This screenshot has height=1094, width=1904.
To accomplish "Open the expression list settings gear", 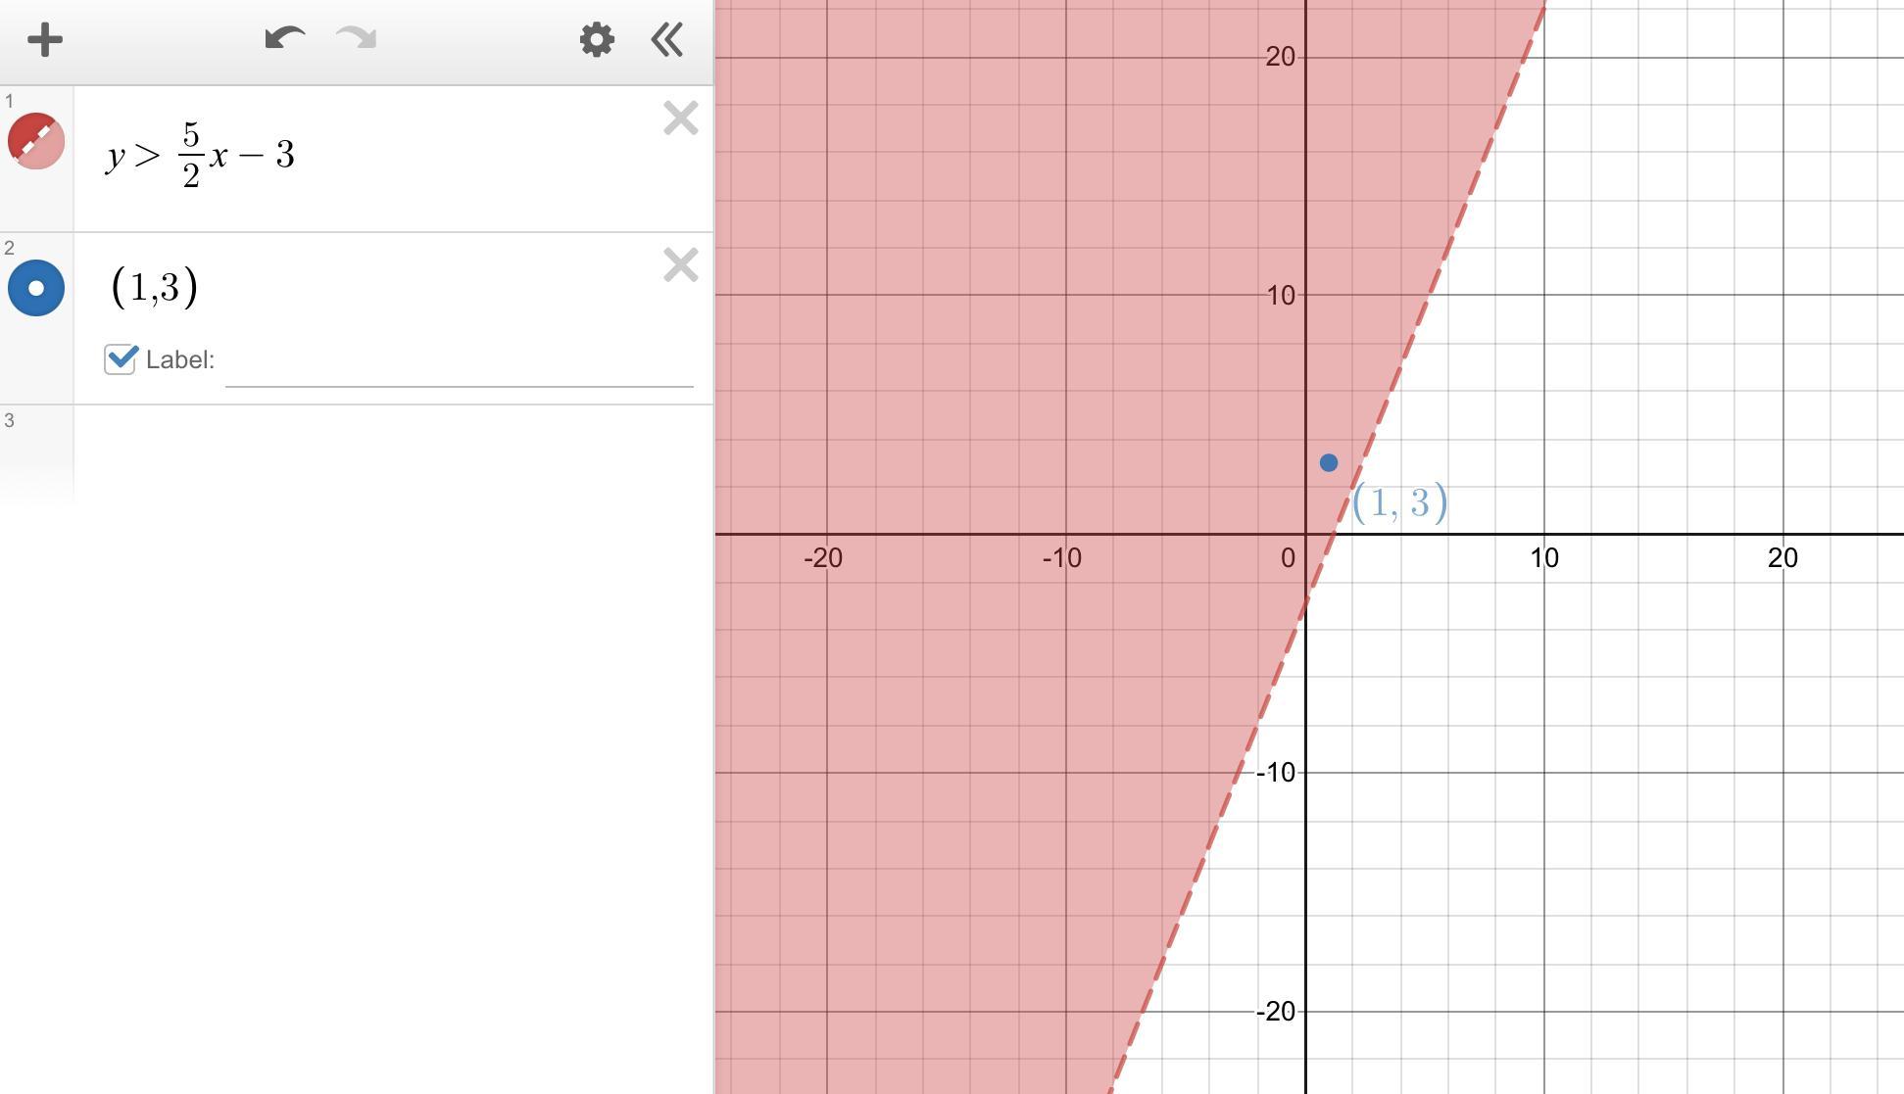I will 597,40.
